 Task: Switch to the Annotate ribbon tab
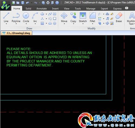[x=42, y=9]
